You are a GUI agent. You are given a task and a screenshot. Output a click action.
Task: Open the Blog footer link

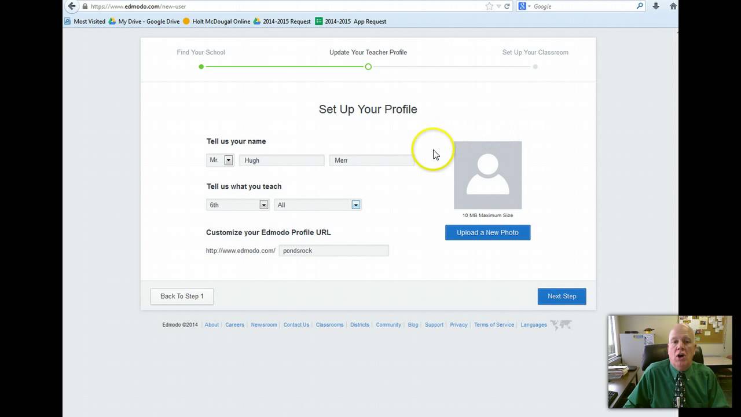pyautogui.click(x=413, y=325)
